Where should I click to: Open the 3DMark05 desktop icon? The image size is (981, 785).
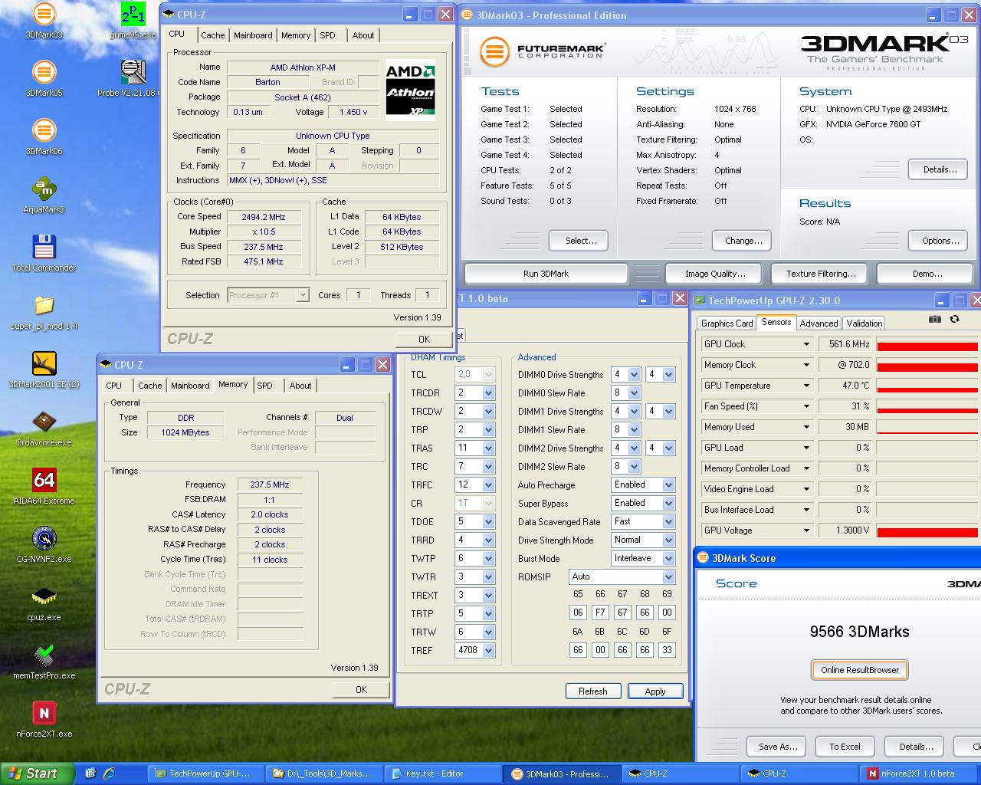(44, 79)
